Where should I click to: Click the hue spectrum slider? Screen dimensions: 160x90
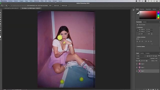(158, 15)
